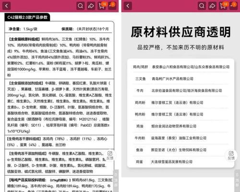The image size is (240, 192).
Task: Tap the 原材料供应商透明 heading
Action: 180,32
